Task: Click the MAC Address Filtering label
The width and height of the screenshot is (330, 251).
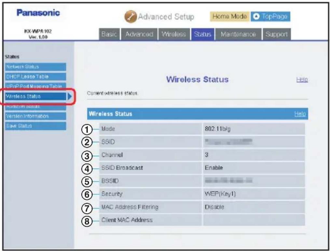Action: tap(130, 207)
